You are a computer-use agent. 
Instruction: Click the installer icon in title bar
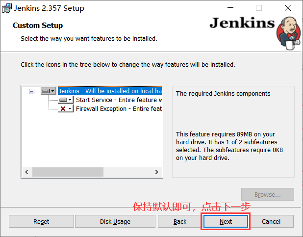(7, 8)
